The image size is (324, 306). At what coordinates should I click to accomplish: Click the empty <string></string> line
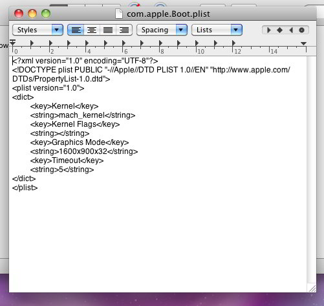pyautogui.click(x=60, y=133)
